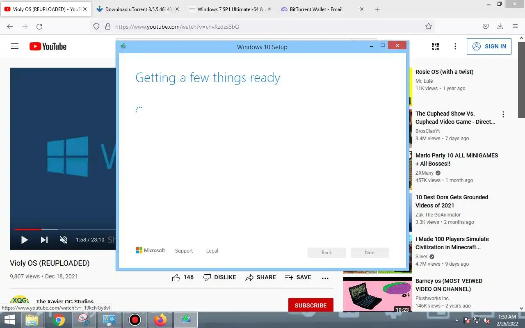Open Rosie OS (with a twist) video

tap(444, 72)
